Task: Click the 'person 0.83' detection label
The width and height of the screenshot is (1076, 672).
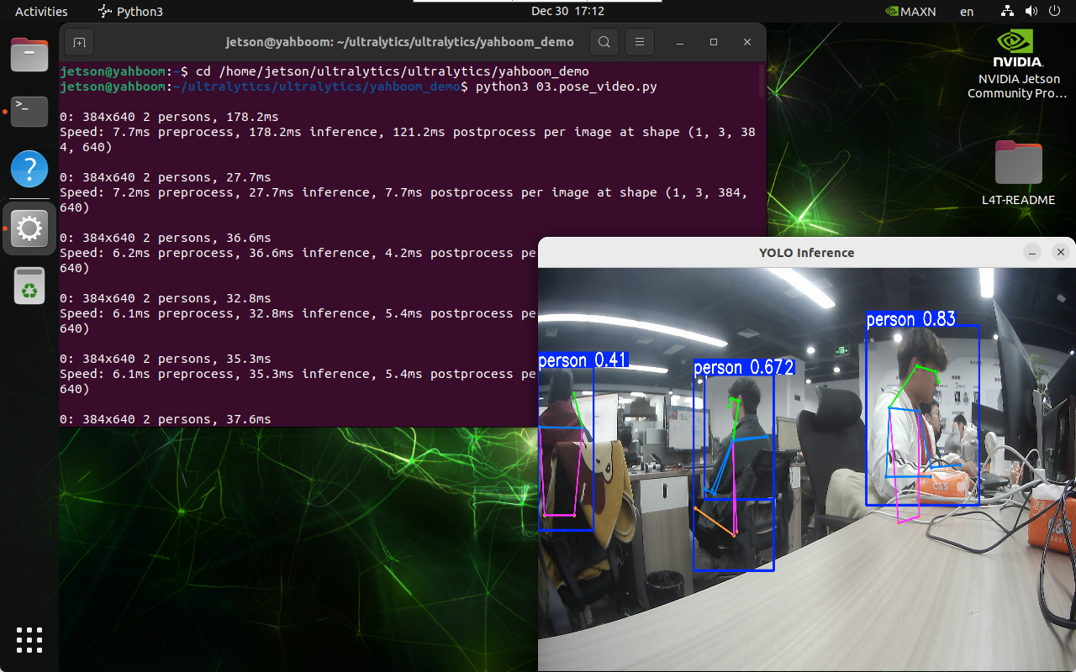Action: (911, 319)
